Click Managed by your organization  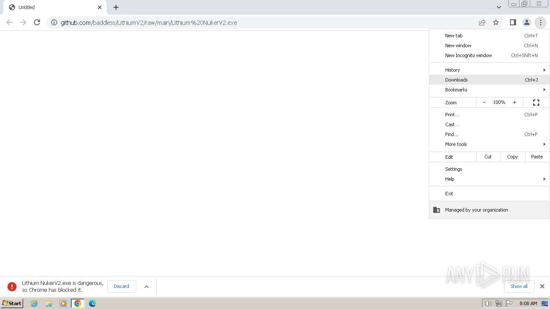489,210
